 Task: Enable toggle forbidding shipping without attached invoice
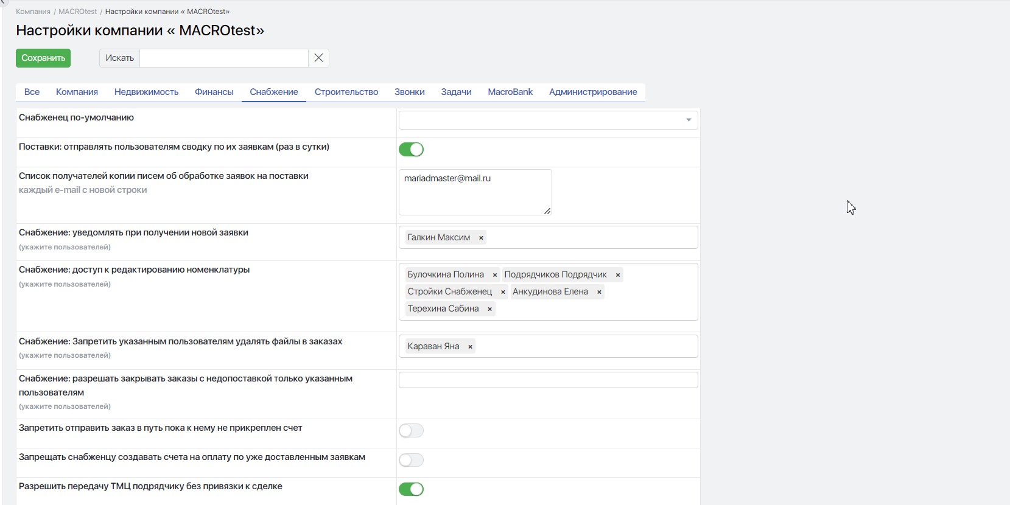411,431
